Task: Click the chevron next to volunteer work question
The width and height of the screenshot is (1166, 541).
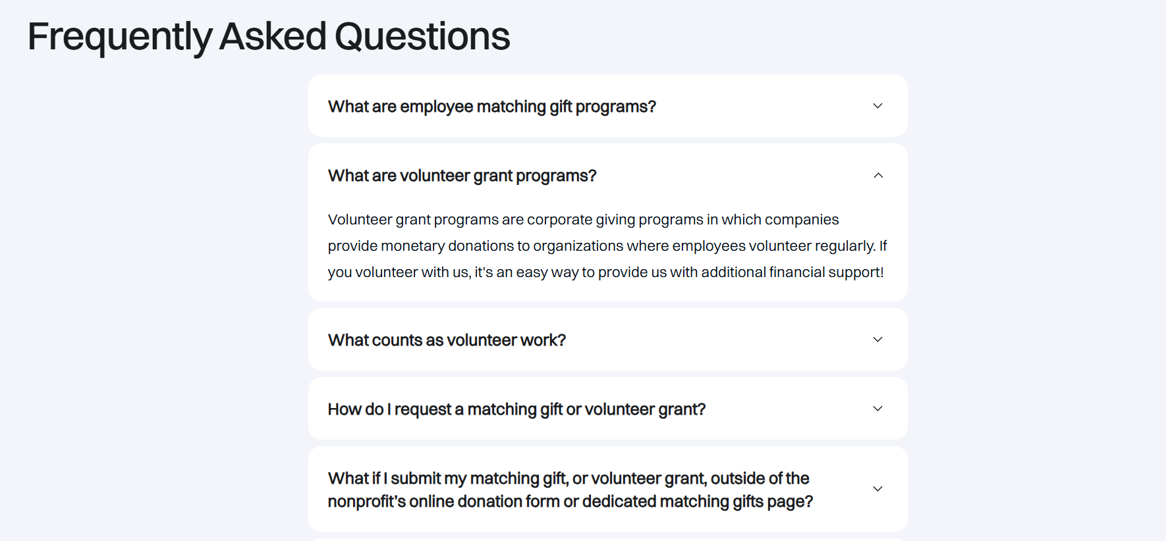Action: [x=877, y=340]
